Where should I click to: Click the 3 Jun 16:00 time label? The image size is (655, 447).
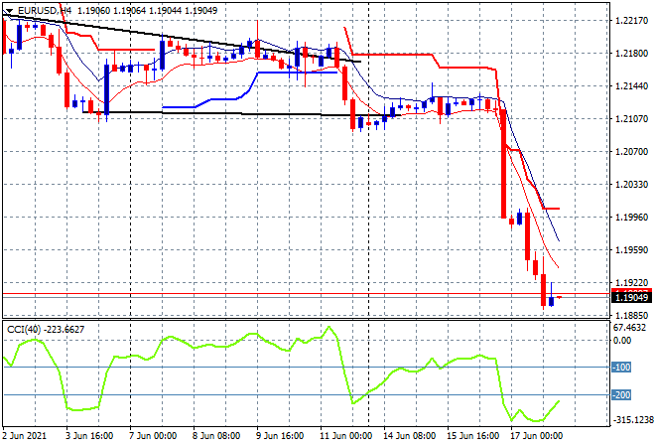coord(89,436)
